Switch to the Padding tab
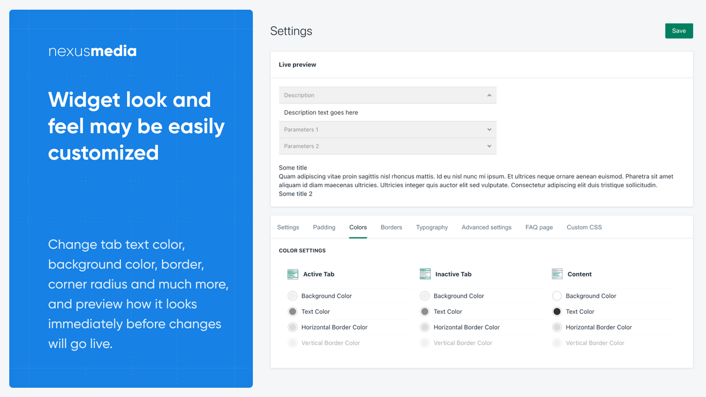Viewport: 706px width, 397px height. tap(324, 227)
